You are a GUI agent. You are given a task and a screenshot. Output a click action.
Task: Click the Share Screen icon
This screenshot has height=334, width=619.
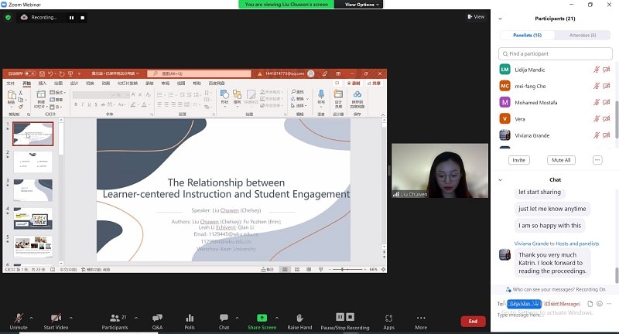[x=262, y=318]
